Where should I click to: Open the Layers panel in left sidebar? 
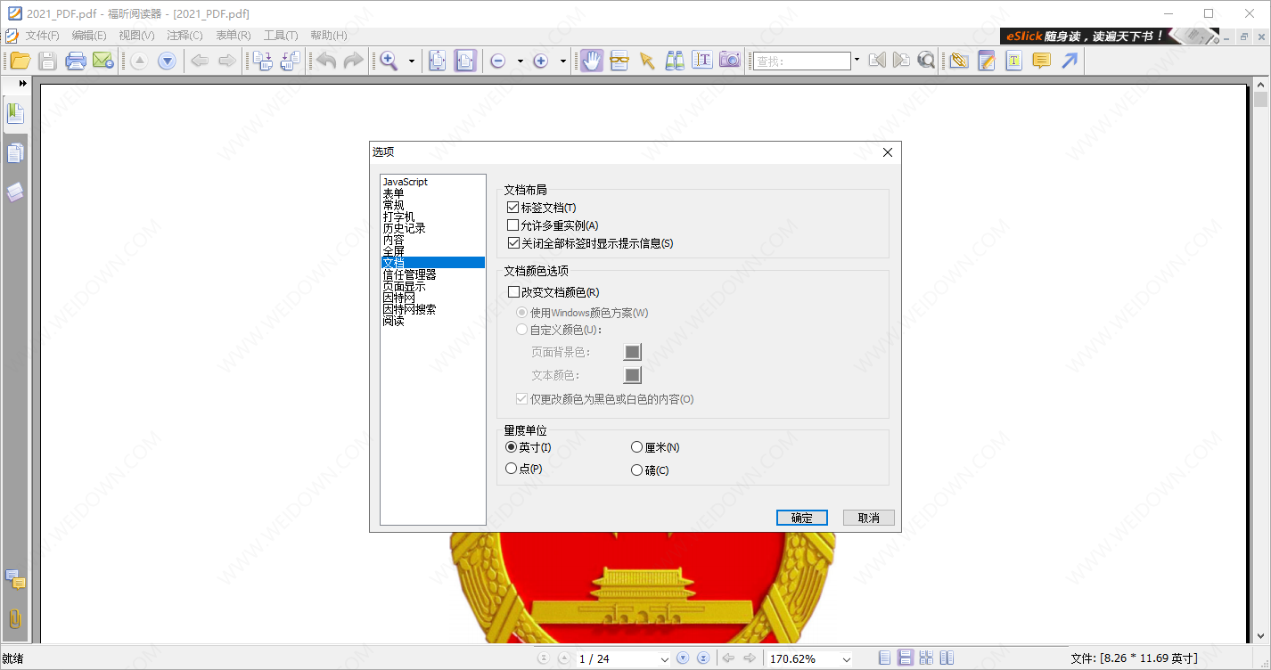[x=15, y=192]
